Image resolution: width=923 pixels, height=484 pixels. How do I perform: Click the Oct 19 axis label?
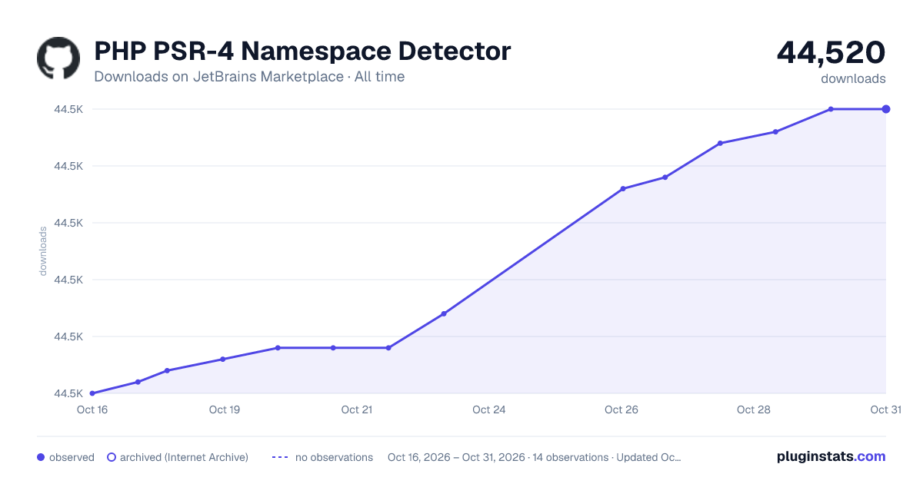pos(225,409)
